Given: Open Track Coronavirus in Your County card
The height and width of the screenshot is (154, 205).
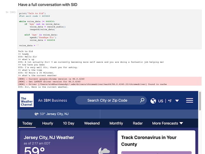Looking at the screenshot, I should click(149, 141).
